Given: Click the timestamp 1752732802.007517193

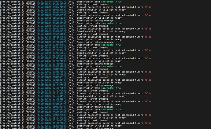Looking at the screenshot, I should (x=51, y=61).
